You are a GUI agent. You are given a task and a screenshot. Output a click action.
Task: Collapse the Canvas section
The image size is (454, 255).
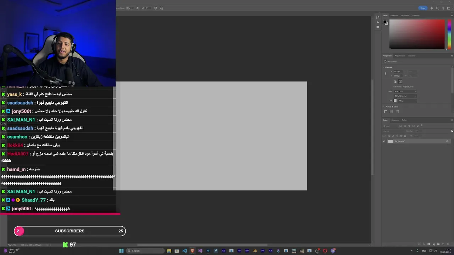pos(383,67)
